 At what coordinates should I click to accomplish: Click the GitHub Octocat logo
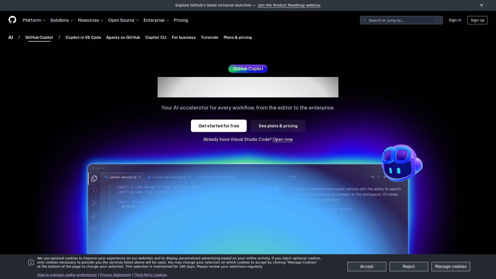point(12,20)
